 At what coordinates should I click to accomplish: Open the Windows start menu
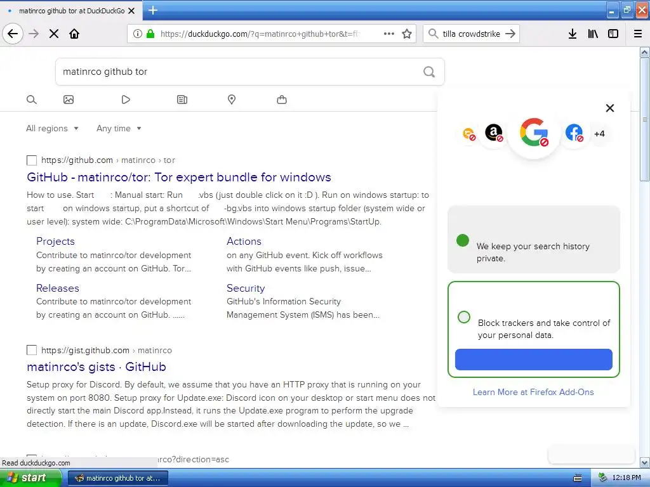pyautogui.click(x=31, y=478)
